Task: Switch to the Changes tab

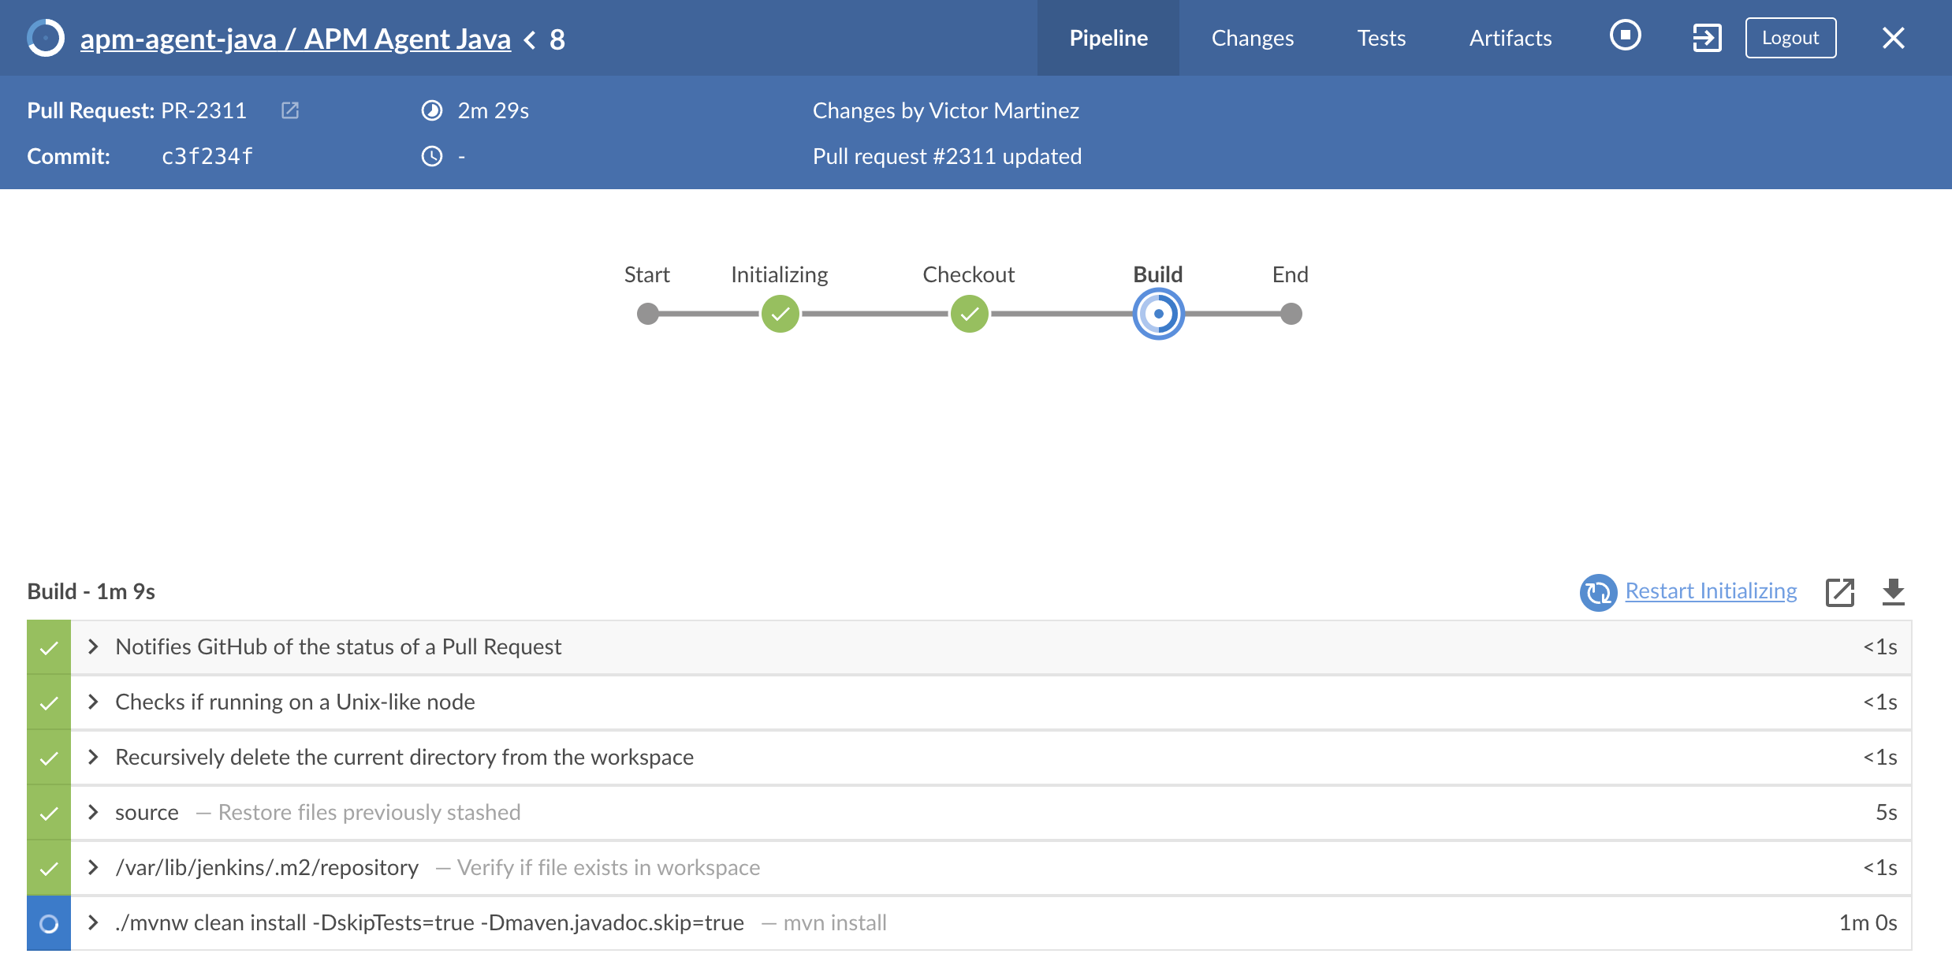Action: click(x=1252, y=38)
